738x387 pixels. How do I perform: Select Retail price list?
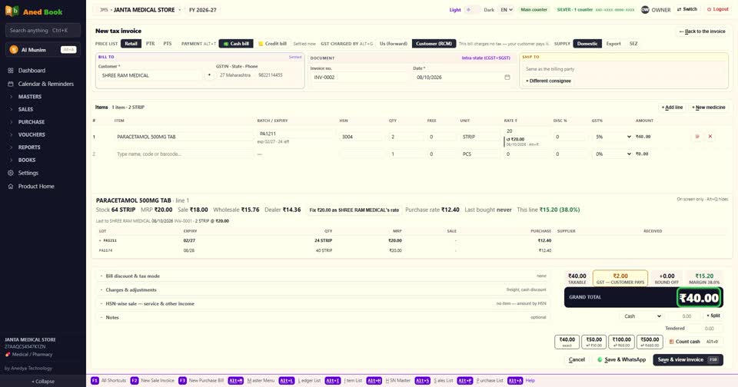tap(131, 44)
